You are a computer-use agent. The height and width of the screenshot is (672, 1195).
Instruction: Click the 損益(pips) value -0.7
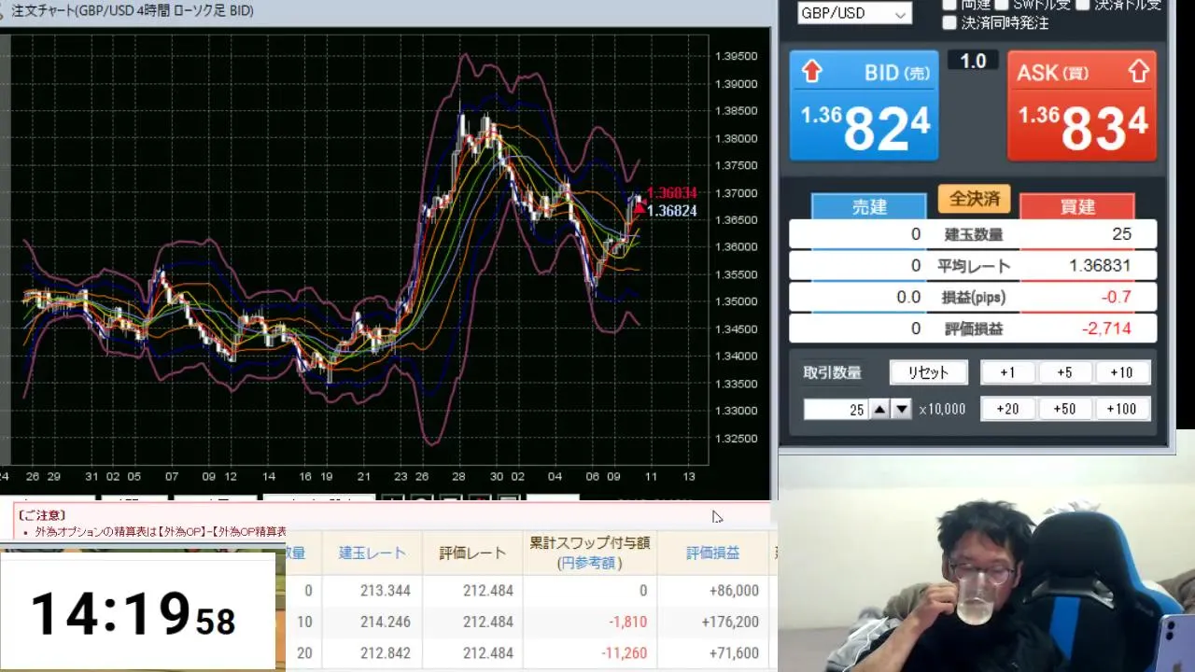(1117, 297)
